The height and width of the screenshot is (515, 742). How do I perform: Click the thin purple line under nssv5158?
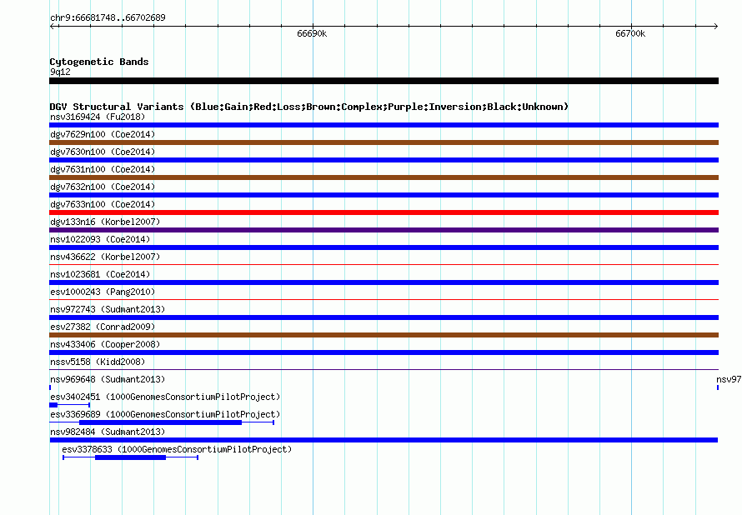click(x=384, y=370)
